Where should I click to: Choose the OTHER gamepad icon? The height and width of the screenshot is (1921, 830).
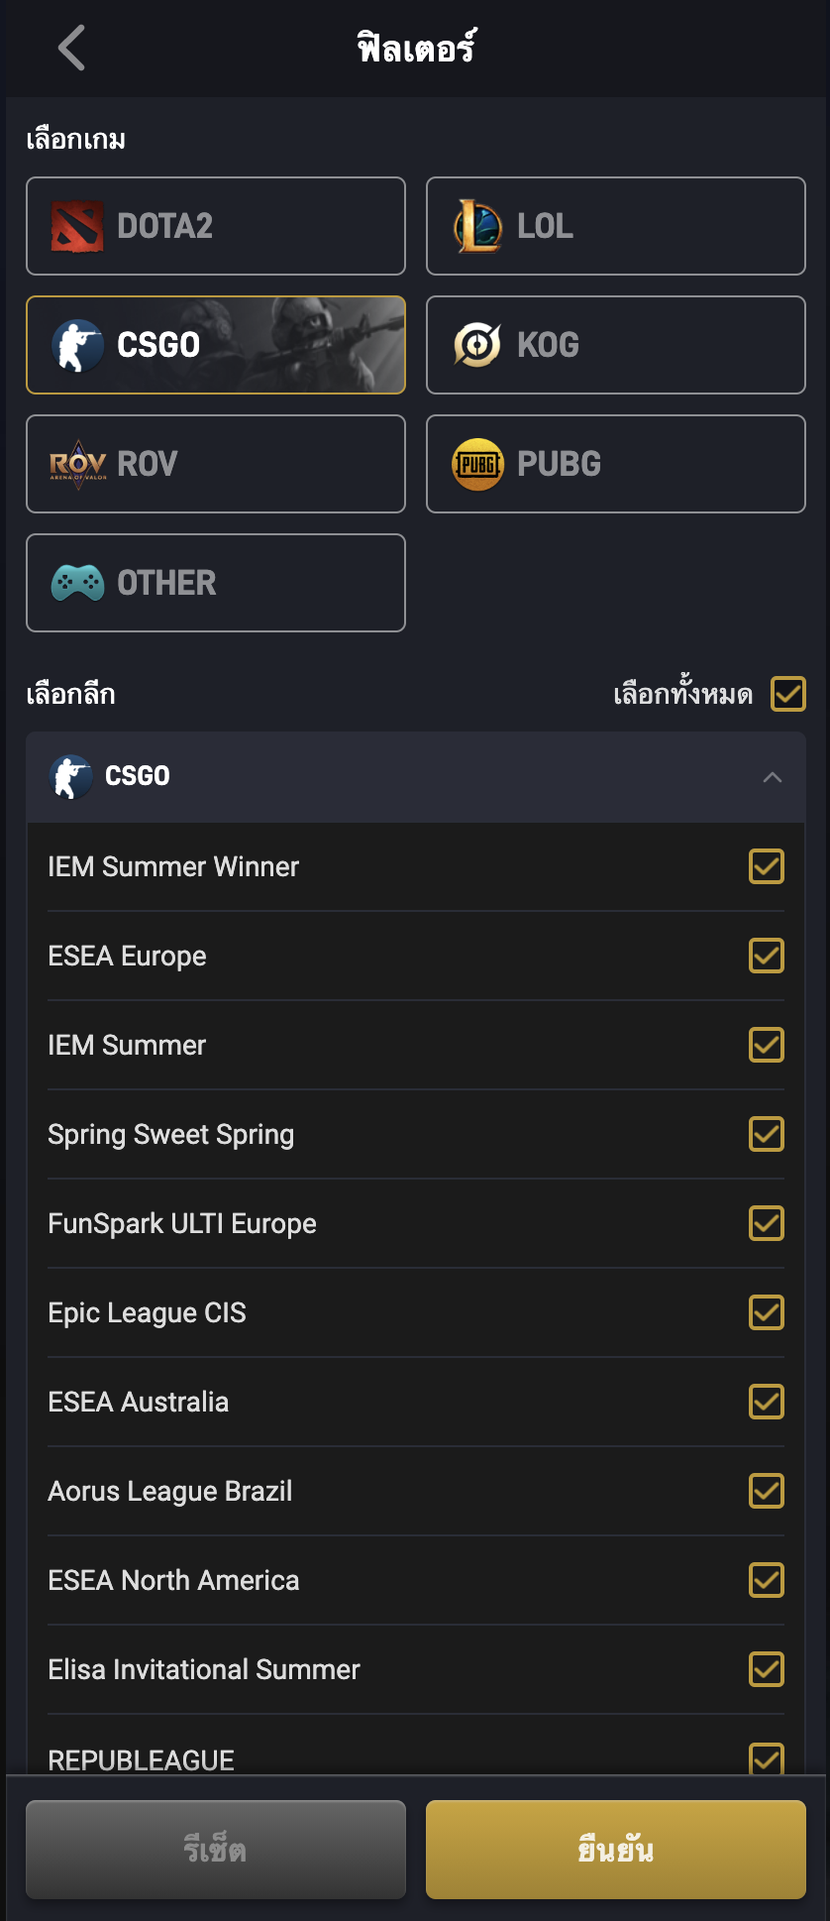click(77, 583)
